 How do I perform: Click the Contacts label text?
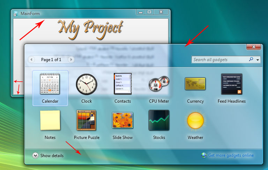click(122, 101)
